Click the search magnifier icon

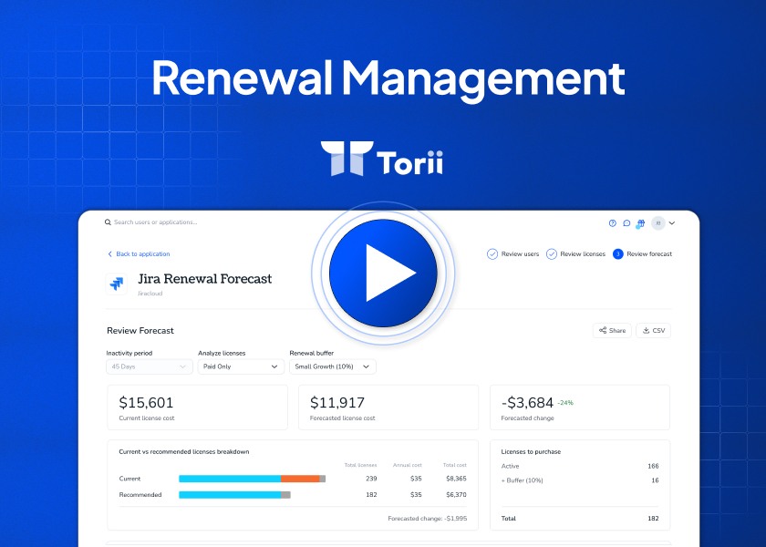108,222
